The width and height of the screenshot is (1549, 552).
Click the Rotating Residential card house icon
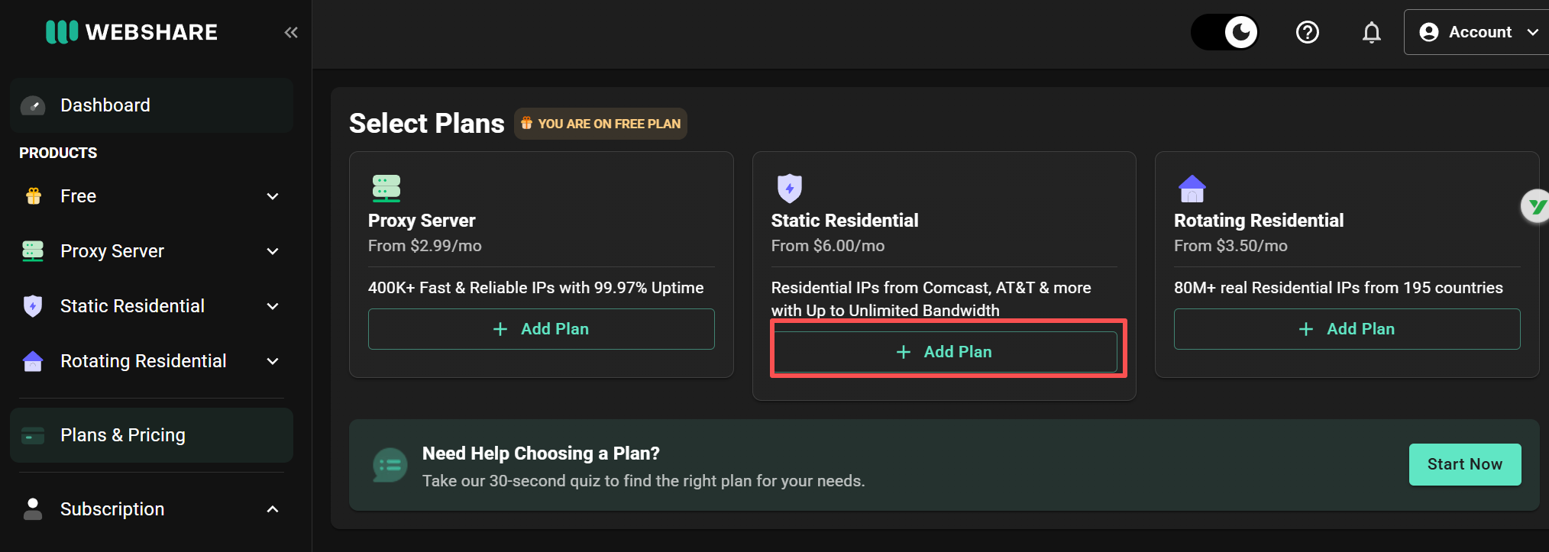pyautogui.click(x=1192, y=189)
